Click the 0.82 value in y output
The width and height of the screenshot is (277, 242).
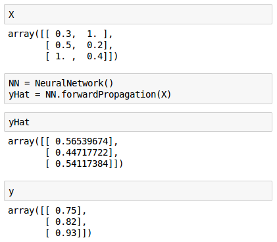(66, 222)
